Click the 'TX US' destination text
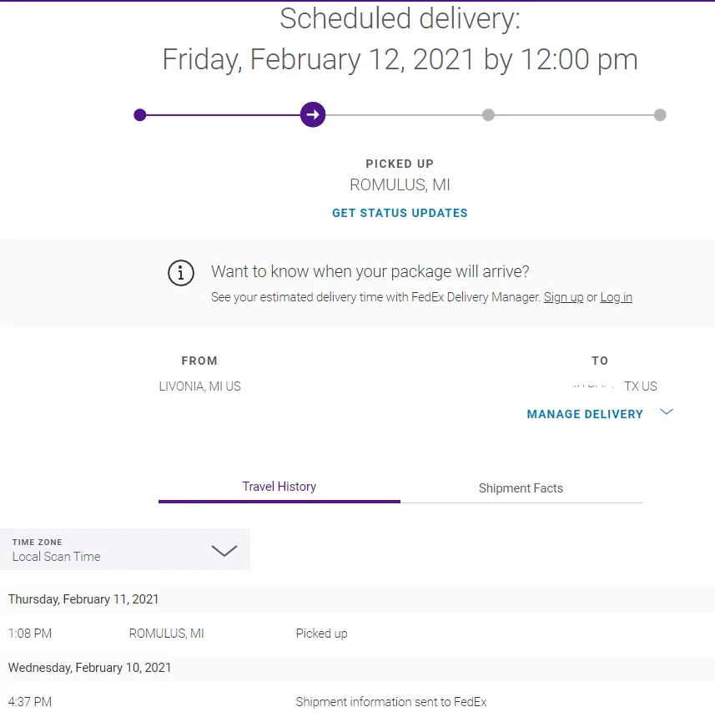 (641, 386)
